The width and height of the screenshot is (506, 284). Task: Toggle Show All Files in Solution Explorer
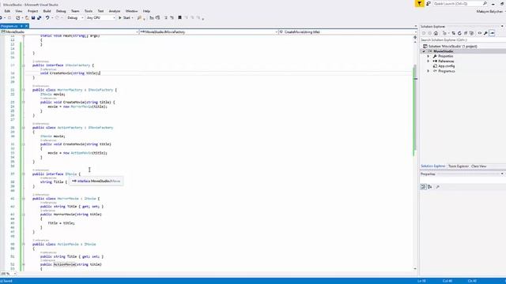pyautogui.click(x=471, y=33)
